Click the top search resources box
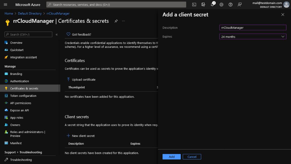 point(116,5)
